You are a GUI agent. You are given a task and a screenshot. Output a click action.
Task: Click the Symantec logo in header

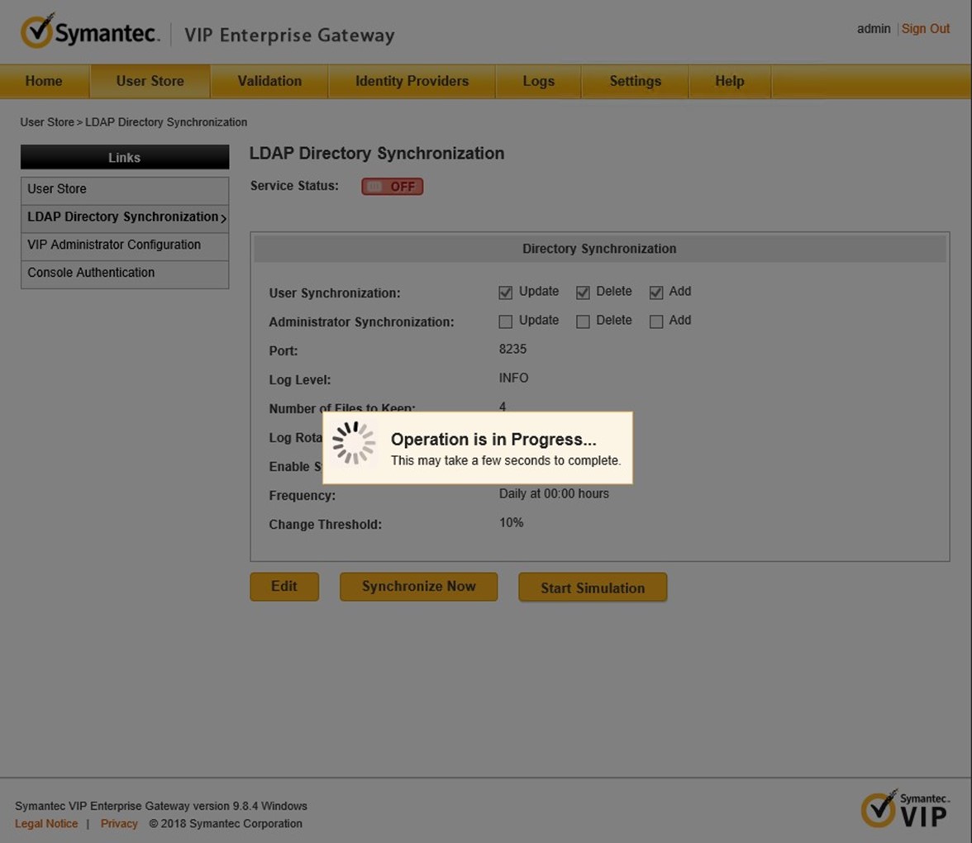point(91,31)
